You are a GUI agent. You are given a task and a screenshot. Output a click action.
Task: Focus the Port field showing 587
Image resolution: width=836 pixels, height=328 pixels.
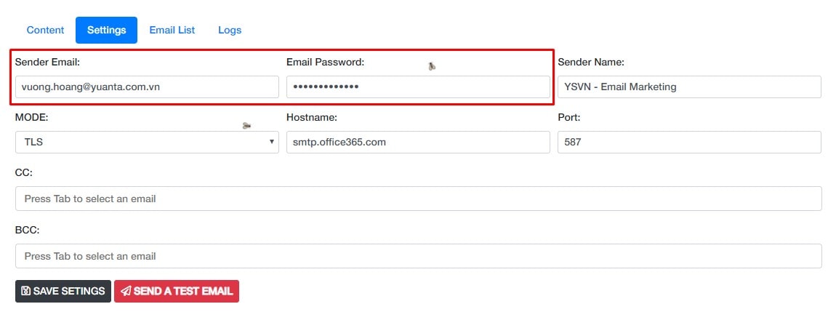[689, 143]
